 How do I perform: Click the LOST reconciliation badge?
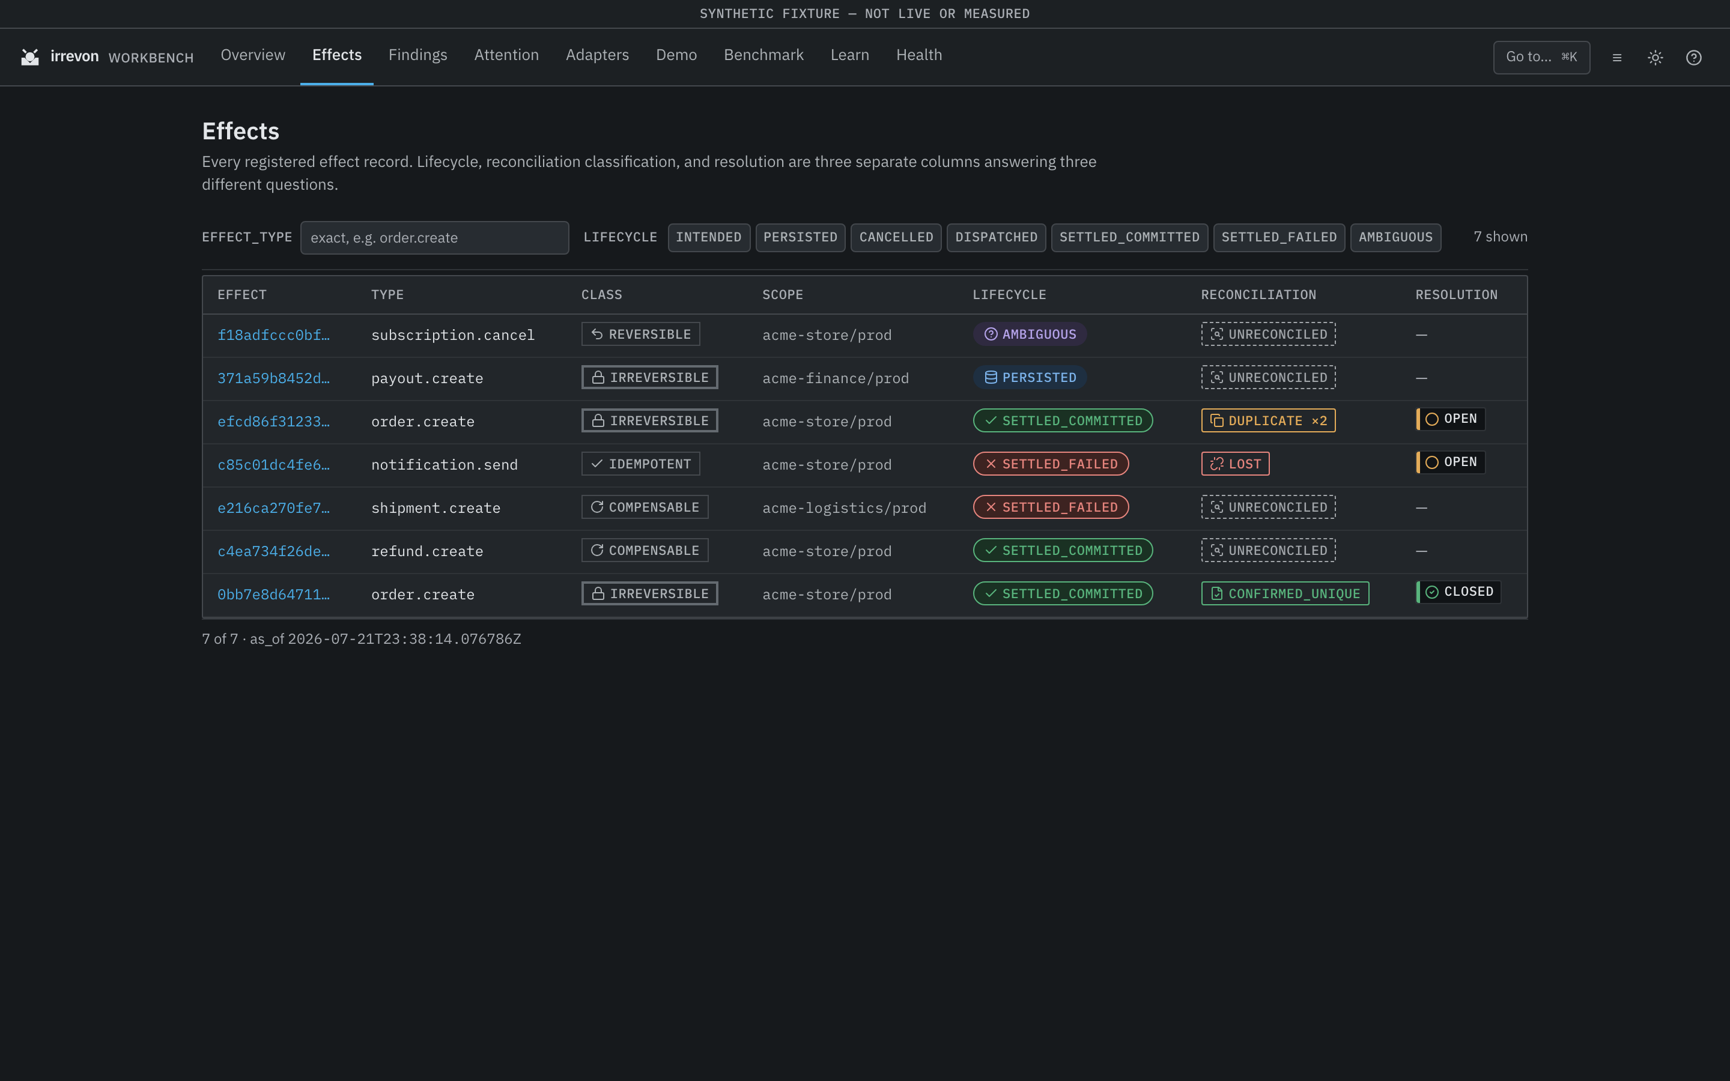click(x=1235, y=464)
